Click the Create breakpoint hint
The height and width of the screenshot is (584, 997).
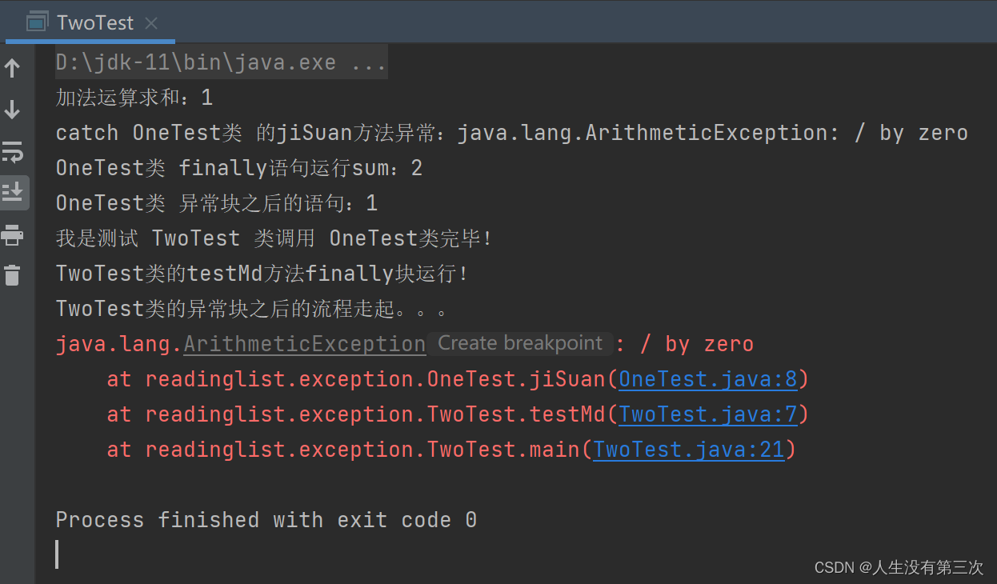[x=520, y=343]
